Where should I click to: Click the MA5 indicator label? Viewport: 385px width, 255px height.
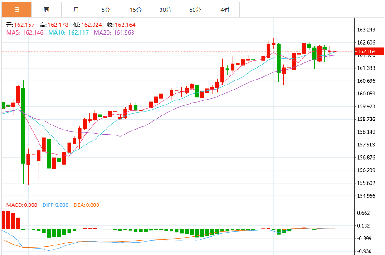25,32
